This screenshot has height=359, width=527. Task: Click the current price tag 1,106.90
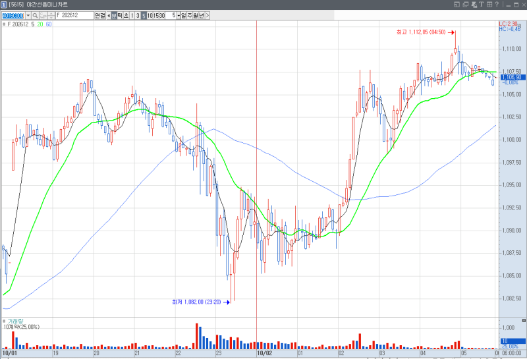tap(513, 77)
